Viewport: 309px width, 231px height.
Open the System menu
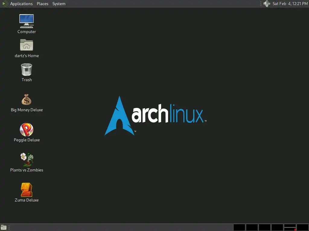pyautogui.click(x=59, y=4)
